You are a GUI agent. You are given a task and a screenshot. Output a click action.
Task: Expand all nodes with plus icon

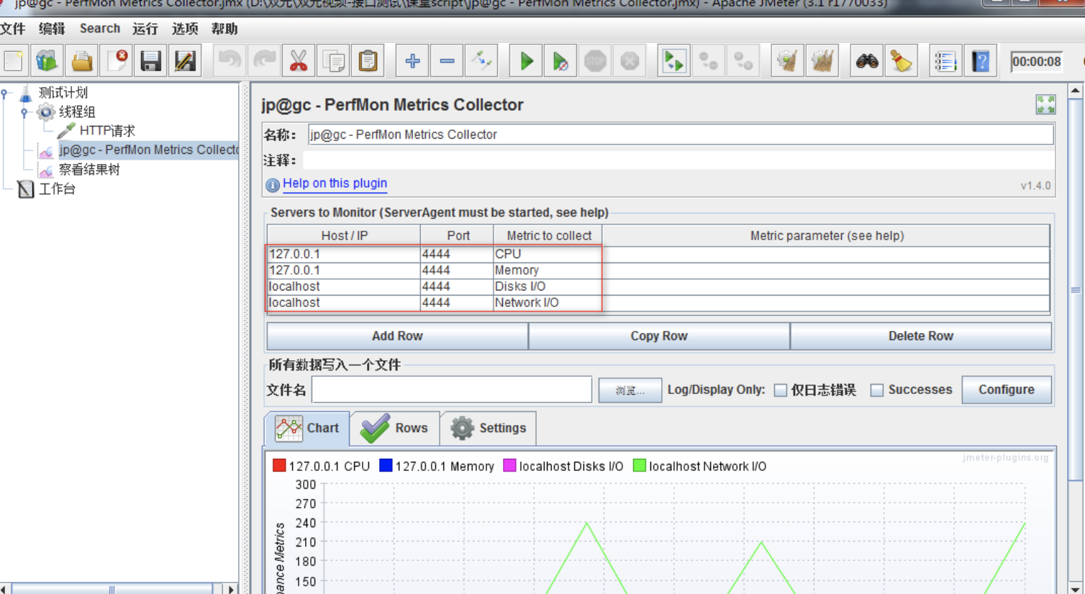[x=412, y=61]
